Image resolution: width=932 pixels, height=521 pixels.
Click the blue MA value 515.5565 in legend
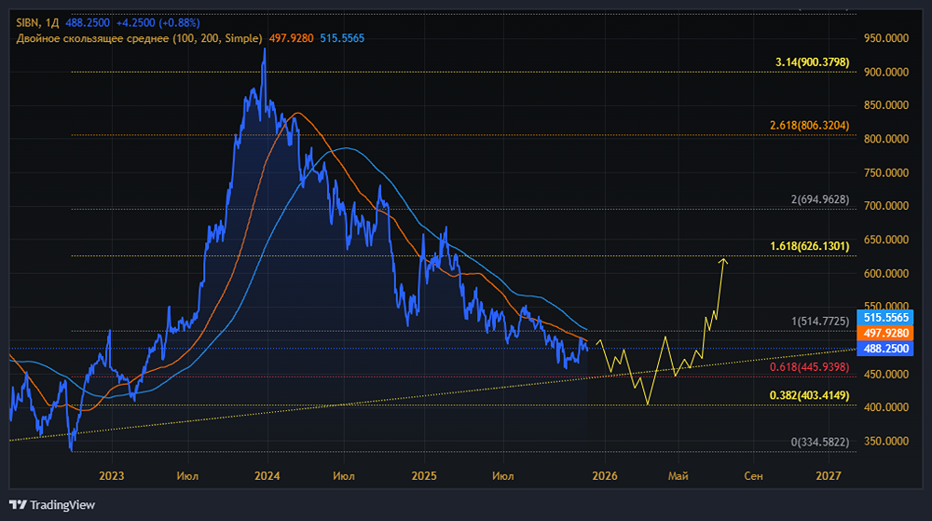tap(342, 38)
